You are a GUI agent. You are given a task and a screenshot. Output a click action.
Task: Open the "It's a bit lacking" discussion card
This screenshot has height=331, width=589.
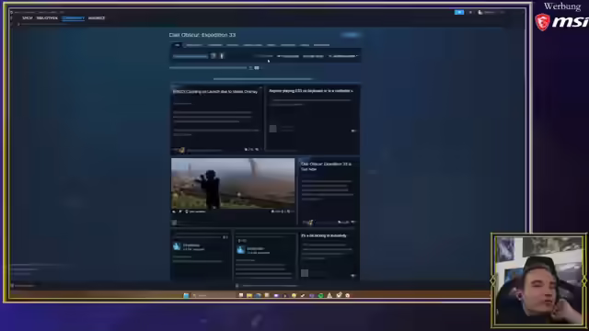tap(324, 235)
